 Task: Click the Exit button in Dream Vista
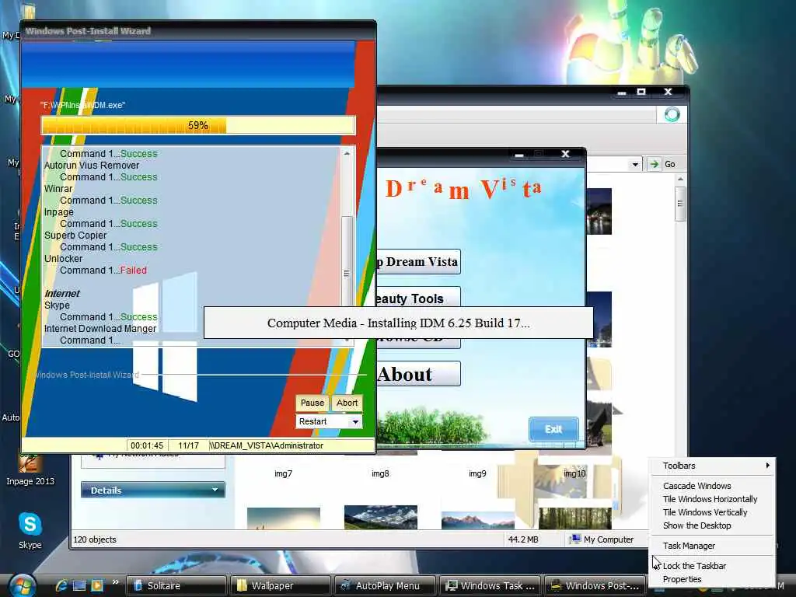tap(553, 429)
